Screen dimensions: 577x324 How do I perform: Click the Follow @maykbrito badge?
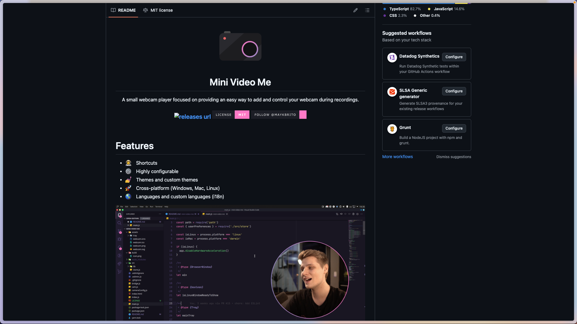coord(279,115)
